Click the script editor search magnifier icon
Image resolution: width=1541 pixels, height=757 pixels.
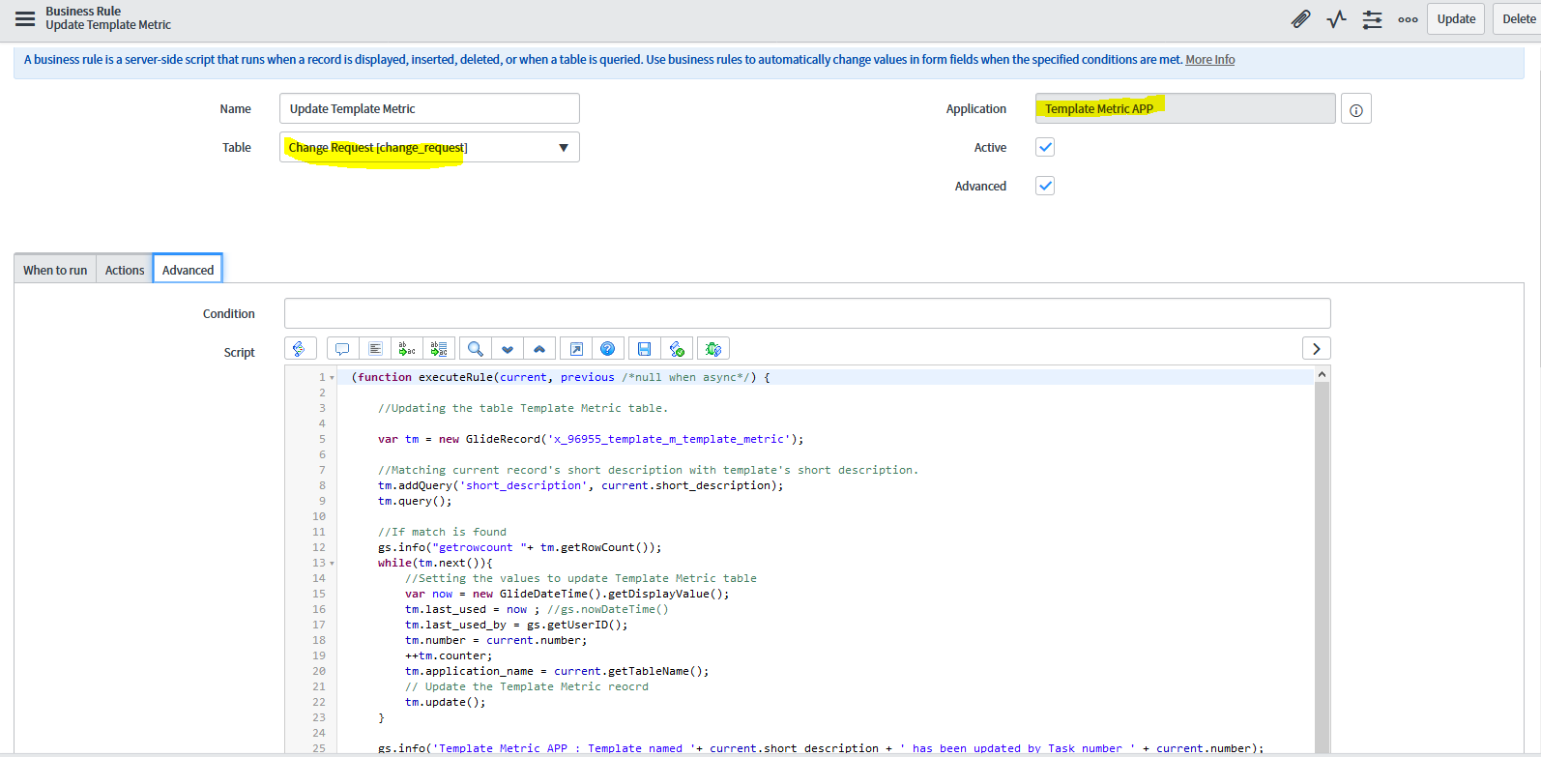click(x=475, y=349)
